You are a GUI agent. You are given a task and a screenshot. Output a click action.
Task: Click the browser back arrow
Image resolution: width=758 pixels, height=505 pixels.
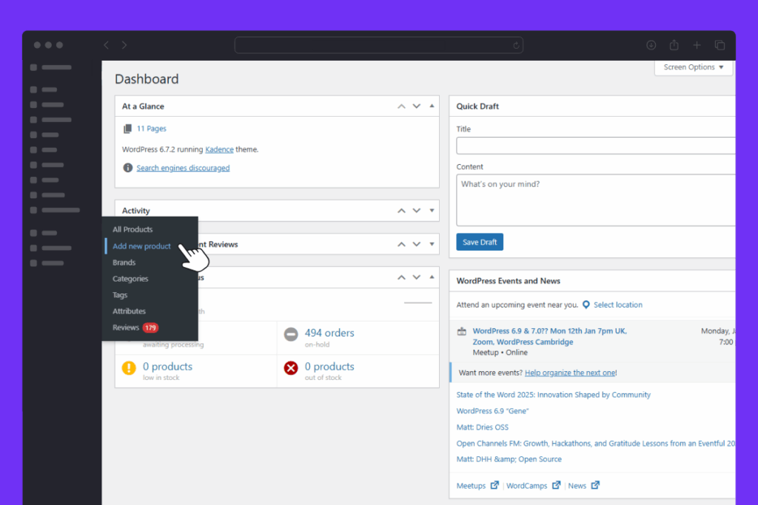point(106,45)
